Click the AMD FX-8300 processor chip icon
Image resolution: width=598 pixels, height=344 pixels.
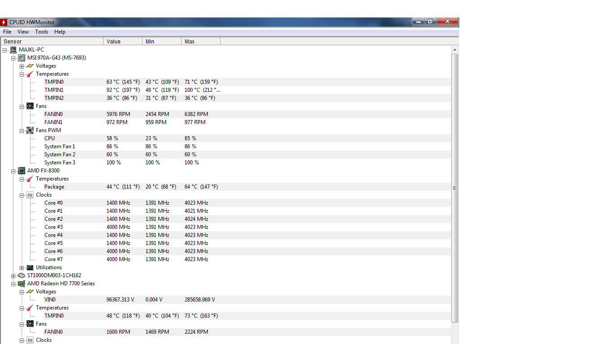[x=21, y=171]
